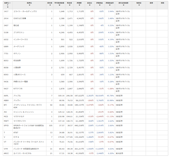Click the sort arrow under 銘柄名
The image size is (171, 157).
[x=29, y=5]
